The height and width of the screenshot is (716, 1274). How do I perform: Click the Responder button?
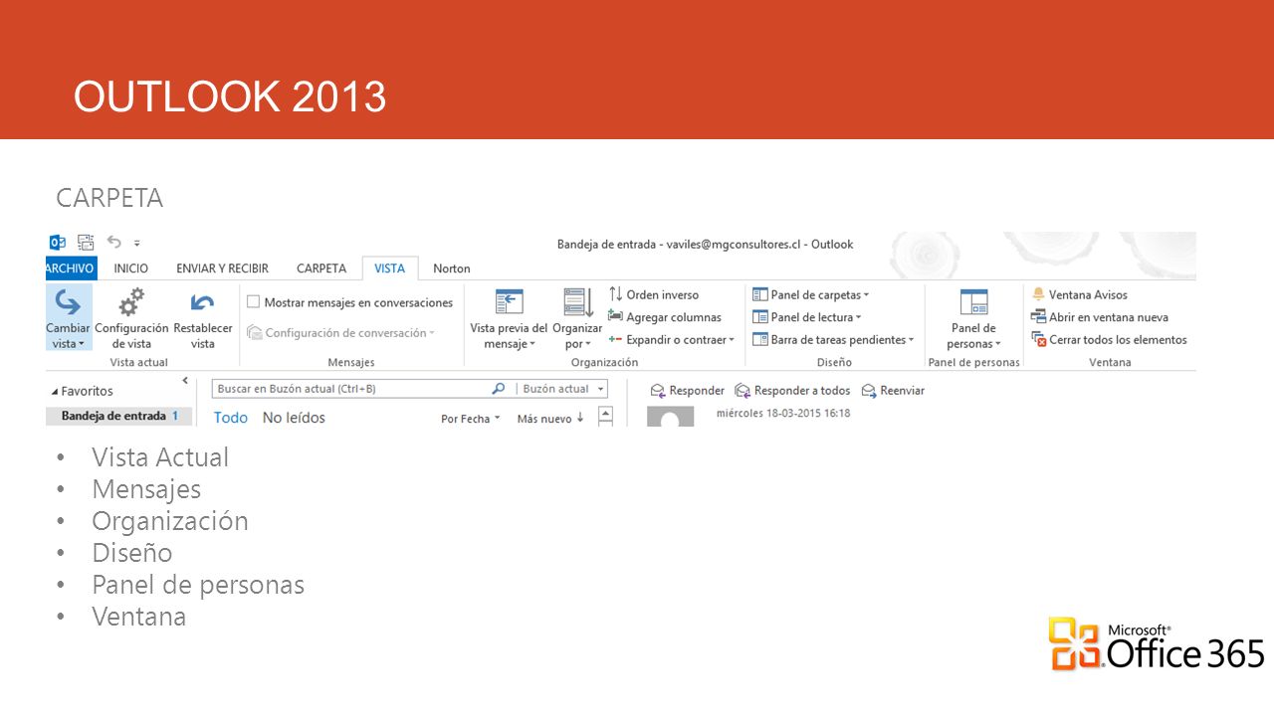point(687,391)
